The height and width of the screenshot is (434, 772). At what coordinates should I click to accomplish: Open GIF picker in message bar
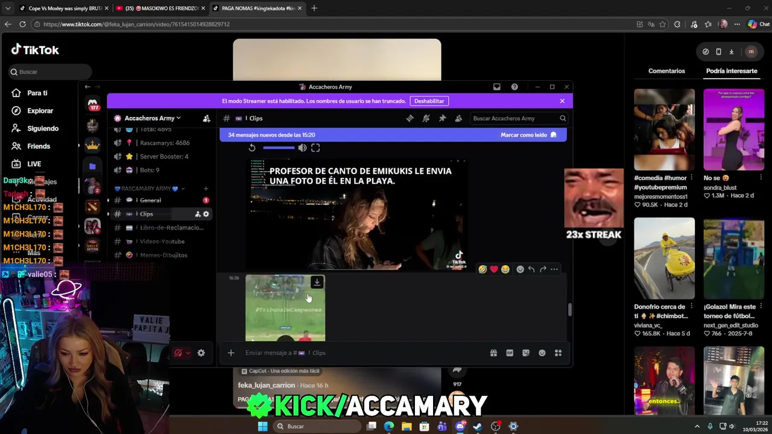[x=510, y=353]
